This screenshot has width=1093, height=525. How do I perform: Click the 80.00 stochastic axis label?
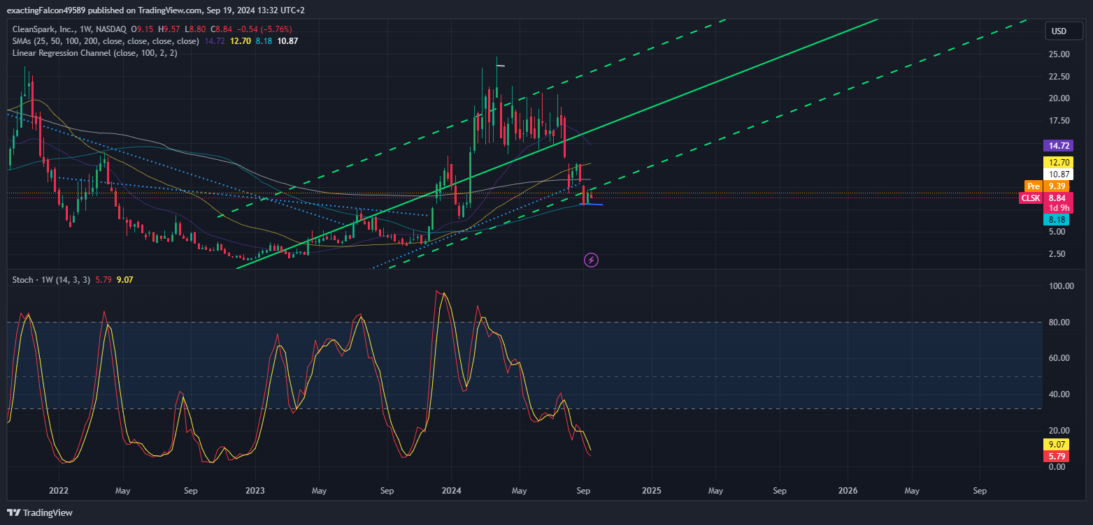point(1059,323)
